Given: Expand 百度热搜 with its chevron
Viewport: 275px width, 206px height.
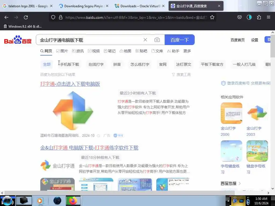Looking at the screenshot, I should (x=240, y=183).
